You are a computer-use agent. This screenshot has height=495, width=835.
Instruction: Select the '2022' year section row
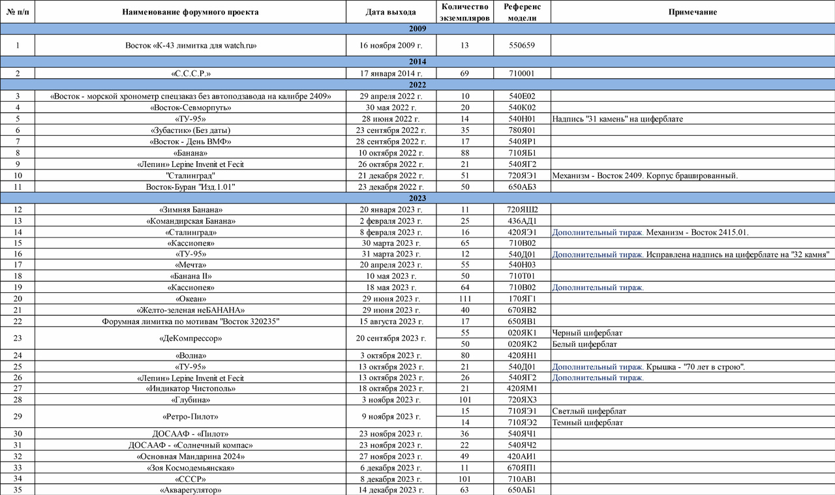click(417, 84)
